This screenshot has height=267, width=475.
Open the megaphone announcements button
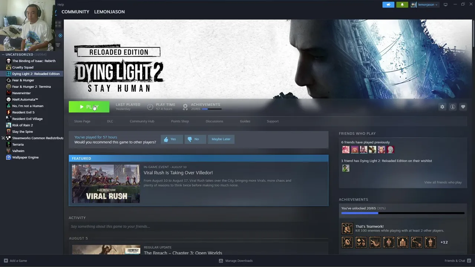(388, 5)
